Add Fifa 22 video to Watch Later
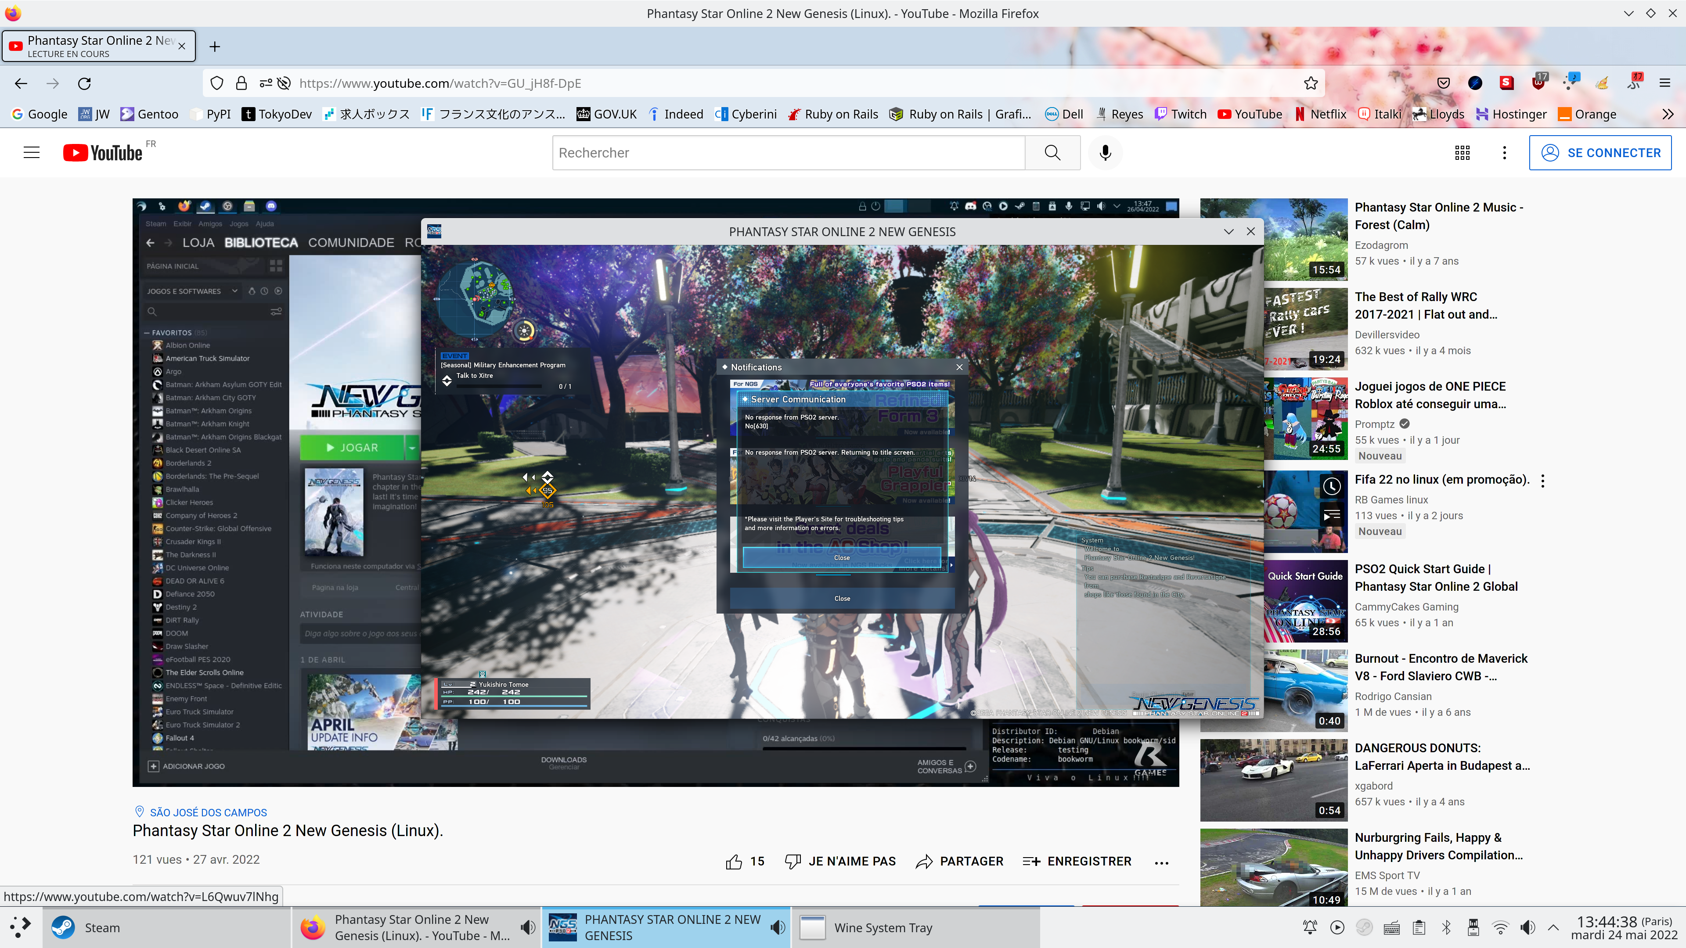Screen dimensions: 1686x948 click(1332, 486)
